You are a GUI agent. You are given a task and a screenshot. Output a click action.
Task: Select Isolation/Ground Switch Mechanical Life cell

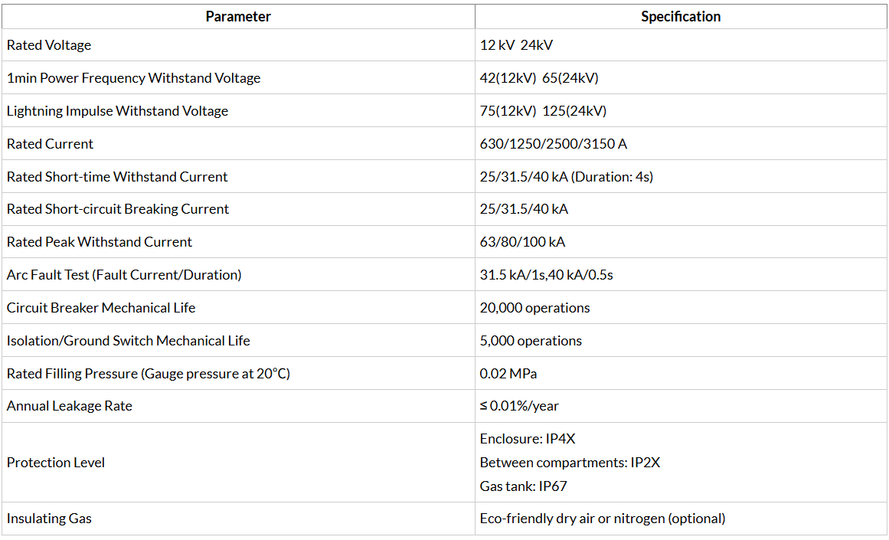[x=238, y=340]
